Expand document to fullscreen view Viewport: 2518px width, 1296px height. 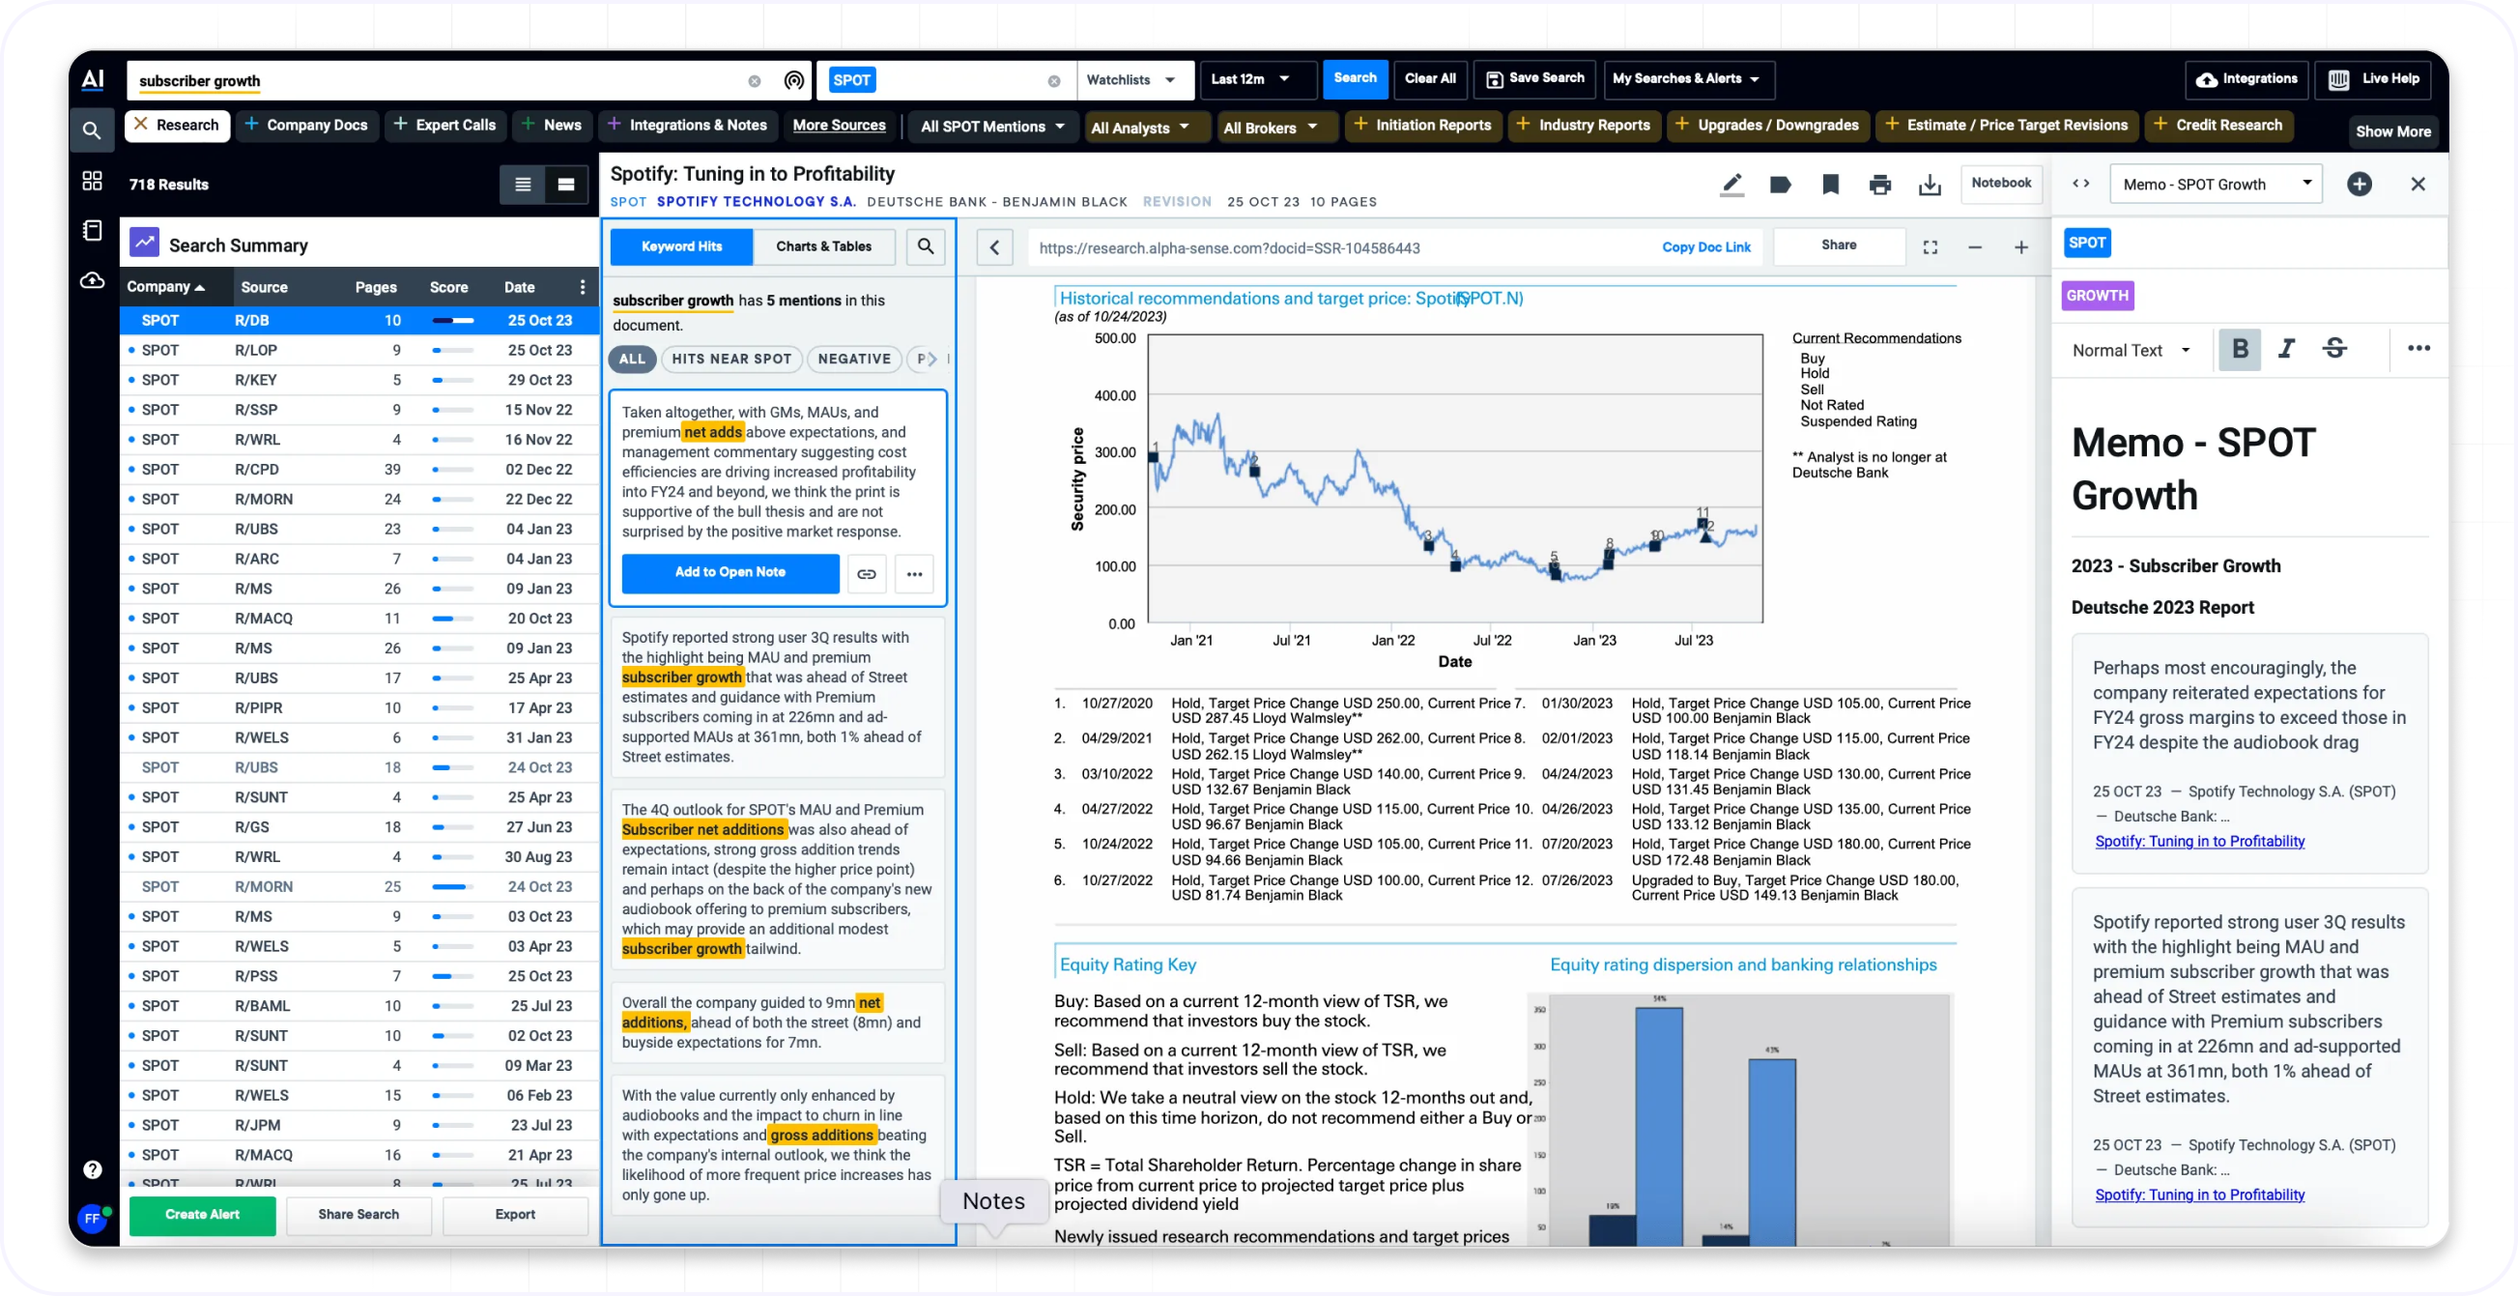tap(1930, 247)
